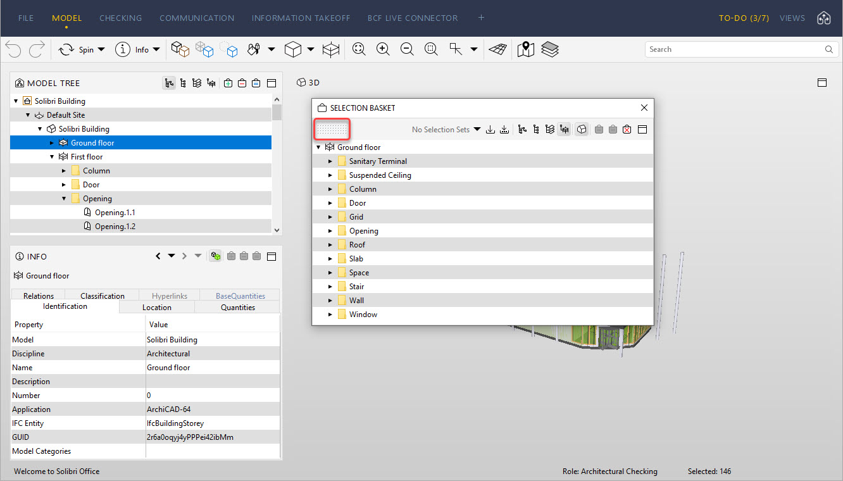The height and width of the screenshot is (481, 843).
Task: Click the zoom out magnifier
Action: pyautogui.click(x=407, y=49)
